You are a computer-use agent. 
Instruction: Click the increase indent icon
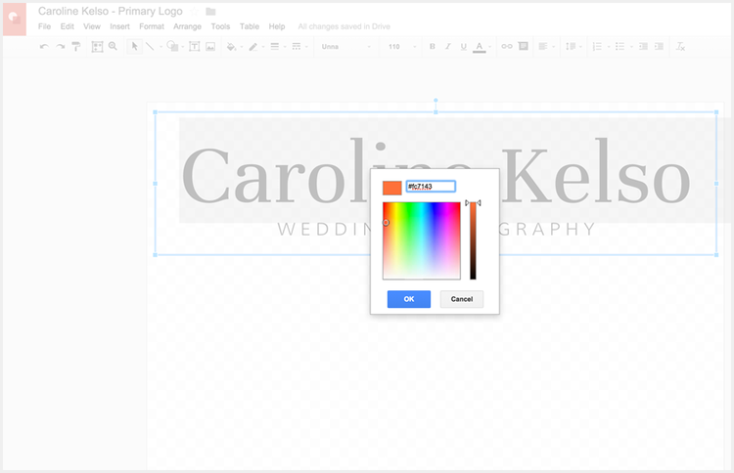[x=659, y=46]
